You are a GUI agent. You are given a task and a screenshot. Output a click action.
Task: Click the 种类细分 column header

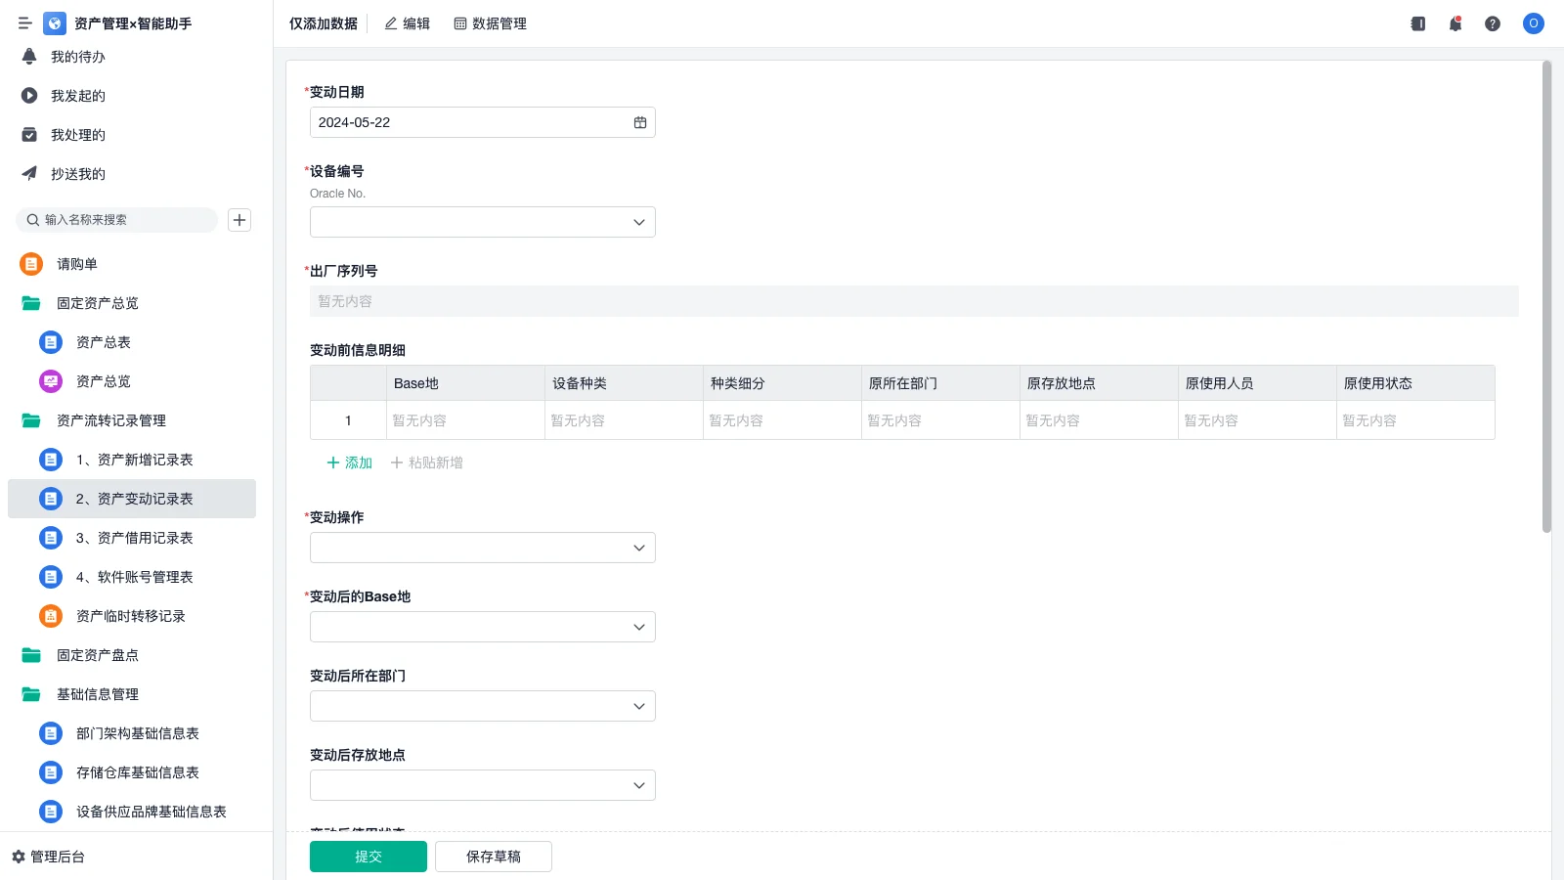click(782, 383)
